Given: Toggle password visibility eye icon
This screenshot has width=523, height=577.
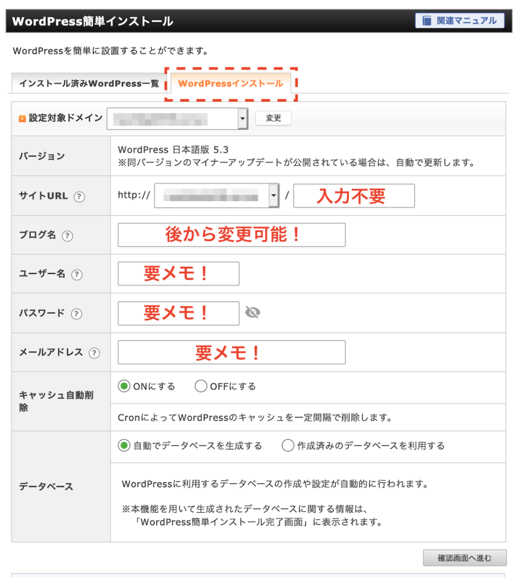Looking at the screenshot, I should [252, 312].
